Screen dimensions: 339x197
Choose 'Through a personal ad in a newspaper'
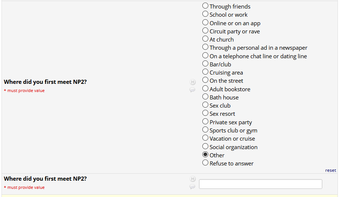coord(205,47)
